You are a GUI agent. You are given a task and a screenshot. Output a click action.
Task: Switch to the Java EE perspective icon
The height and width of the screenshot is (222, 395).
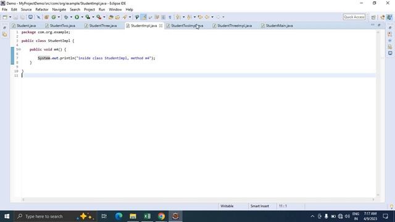(x=383, y=17)
